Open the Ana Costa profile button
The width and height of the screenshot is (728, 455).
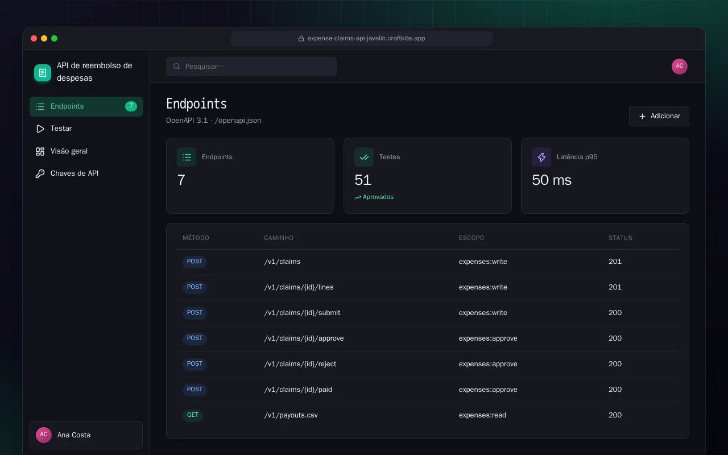86,435
